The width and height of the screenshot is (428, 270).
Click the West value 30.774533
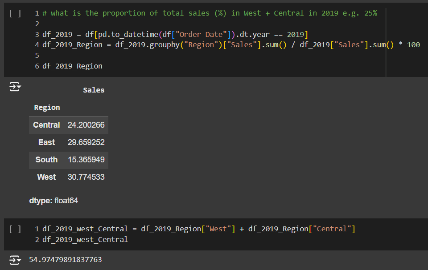(x=86, y=177)
